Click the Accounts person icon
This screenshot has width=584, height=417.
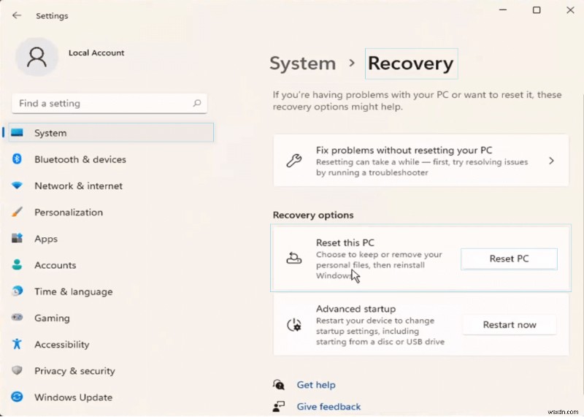17,264
